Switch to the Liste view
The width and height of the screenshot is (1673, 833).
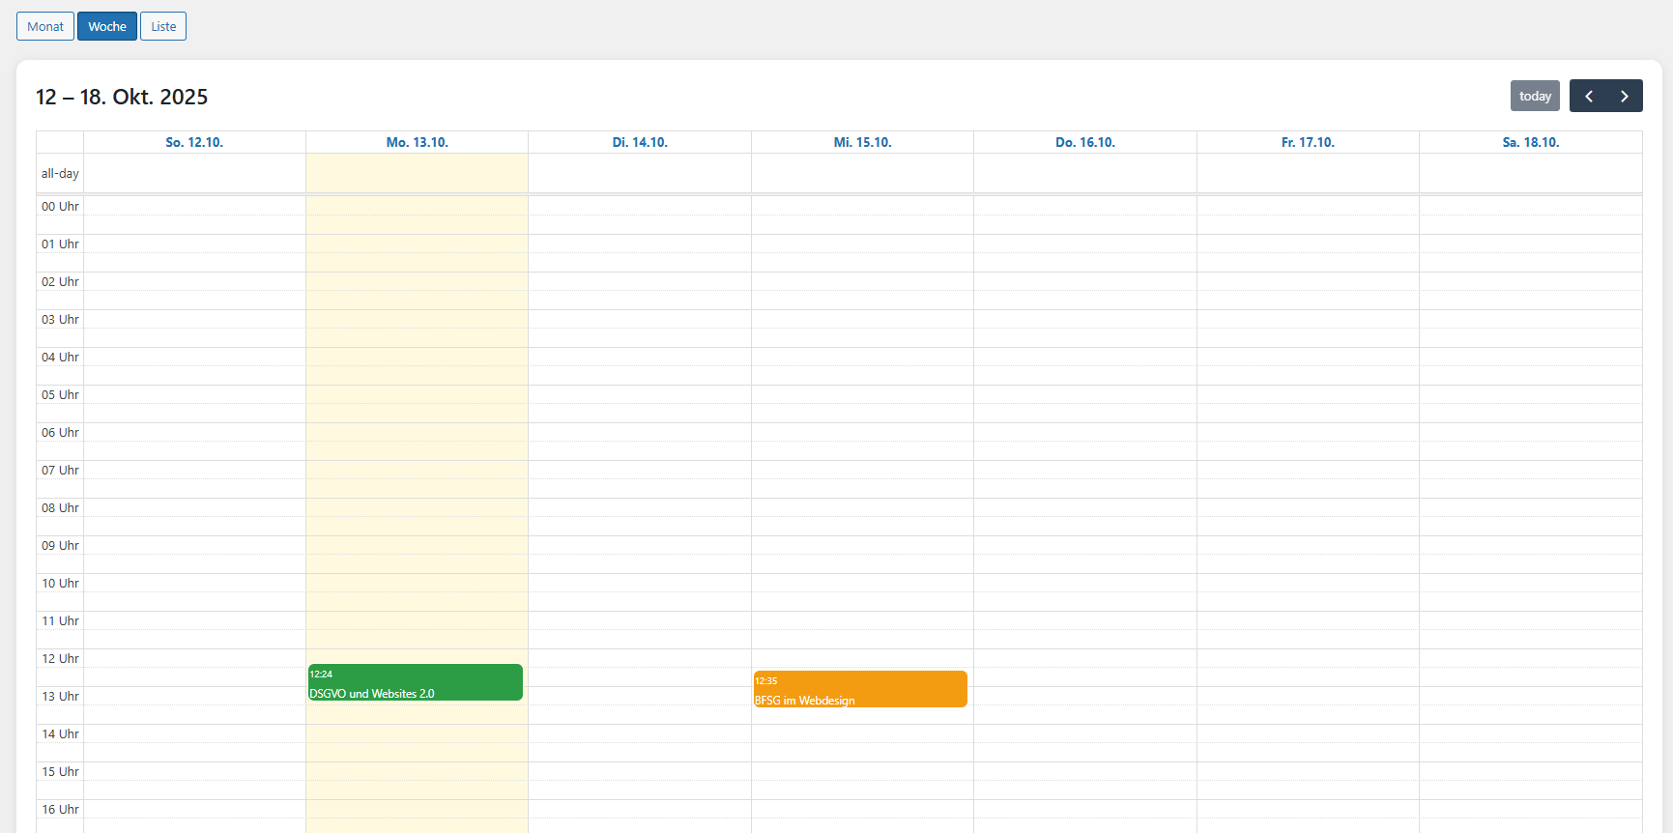[163, 26]
